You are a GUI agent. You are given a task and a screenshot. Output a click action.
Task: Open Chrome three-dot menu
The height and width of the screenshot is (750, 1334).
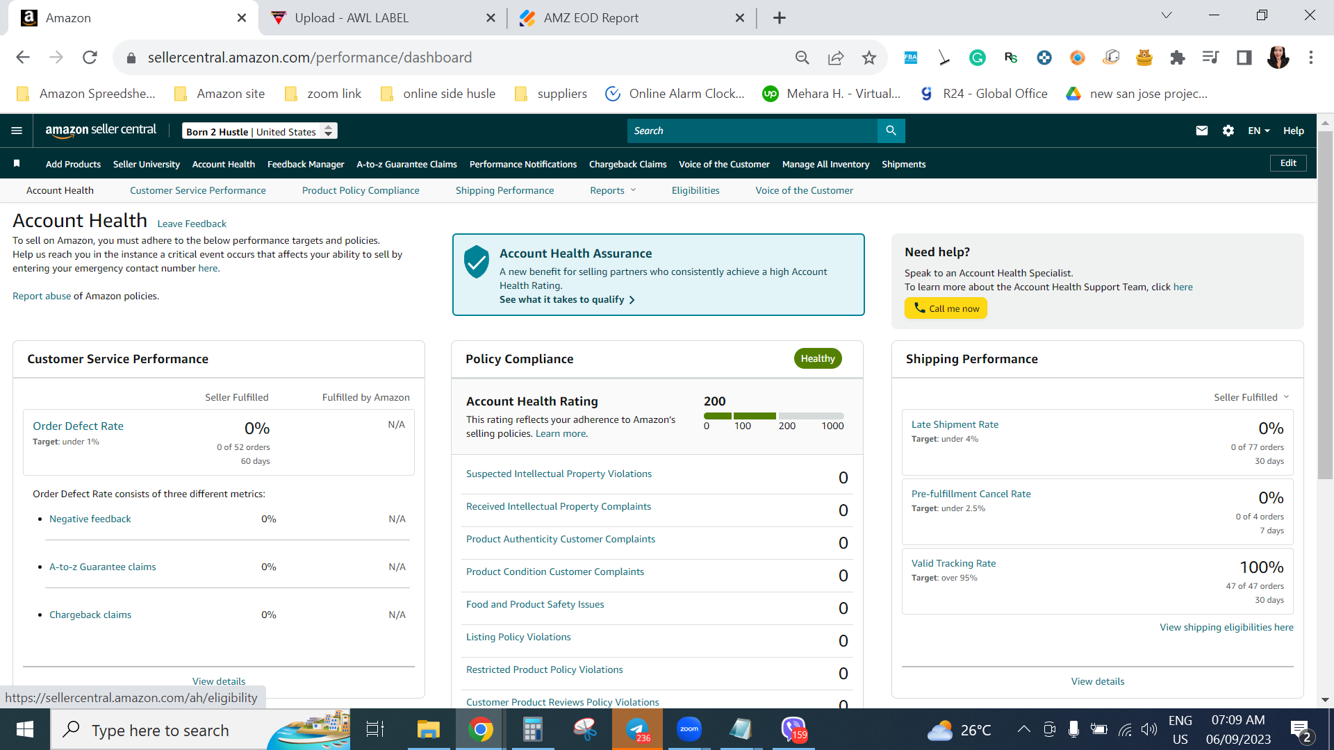pos(1311,58)
